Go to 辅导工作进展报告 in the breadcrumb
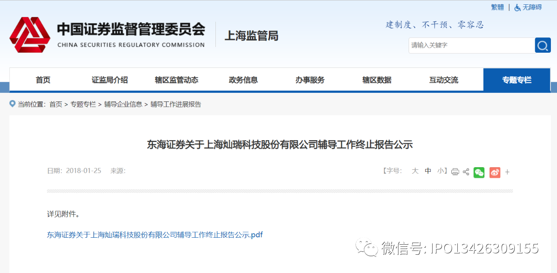The image size is (557, 273). coord(176,104)
